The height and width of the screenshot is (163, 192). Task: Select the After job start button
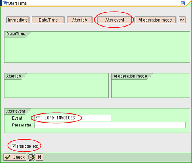[x=79, y=20]
